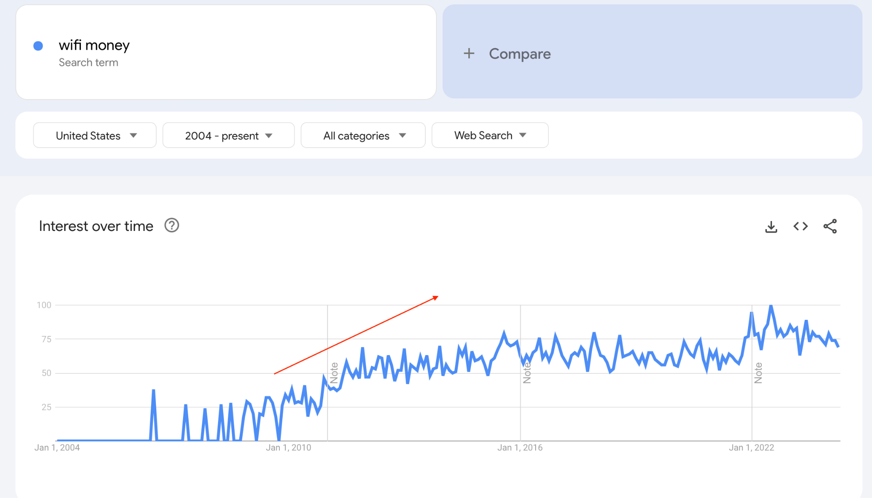Screen dimensions: 872x498
Task: Open the Interest over time help icon
Action: [x=172, y=225]
